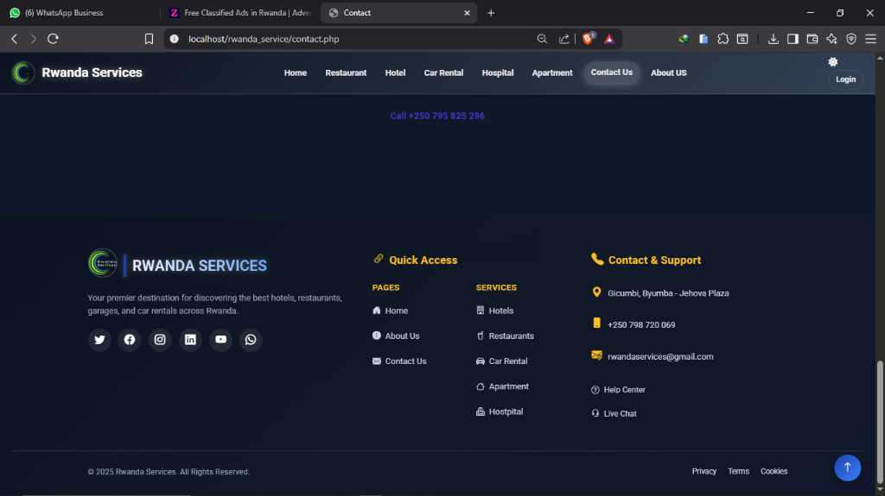Open the Instagram social icon in footer
This screenshot has height=496, width=885.
point(160,339)
